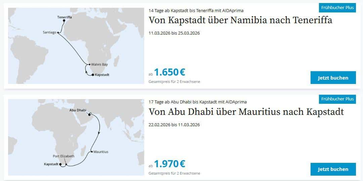363x181 pixels.
Task: Click the '17 Tage ab Abu Dhabi bis Kapstadt' subtitle
Action: (x=198, y=102)
